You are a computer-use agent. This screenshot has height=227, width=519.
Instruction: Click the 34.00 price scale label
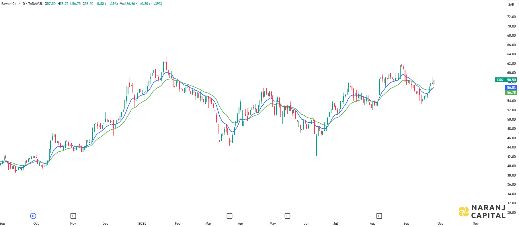click(511, 194)
